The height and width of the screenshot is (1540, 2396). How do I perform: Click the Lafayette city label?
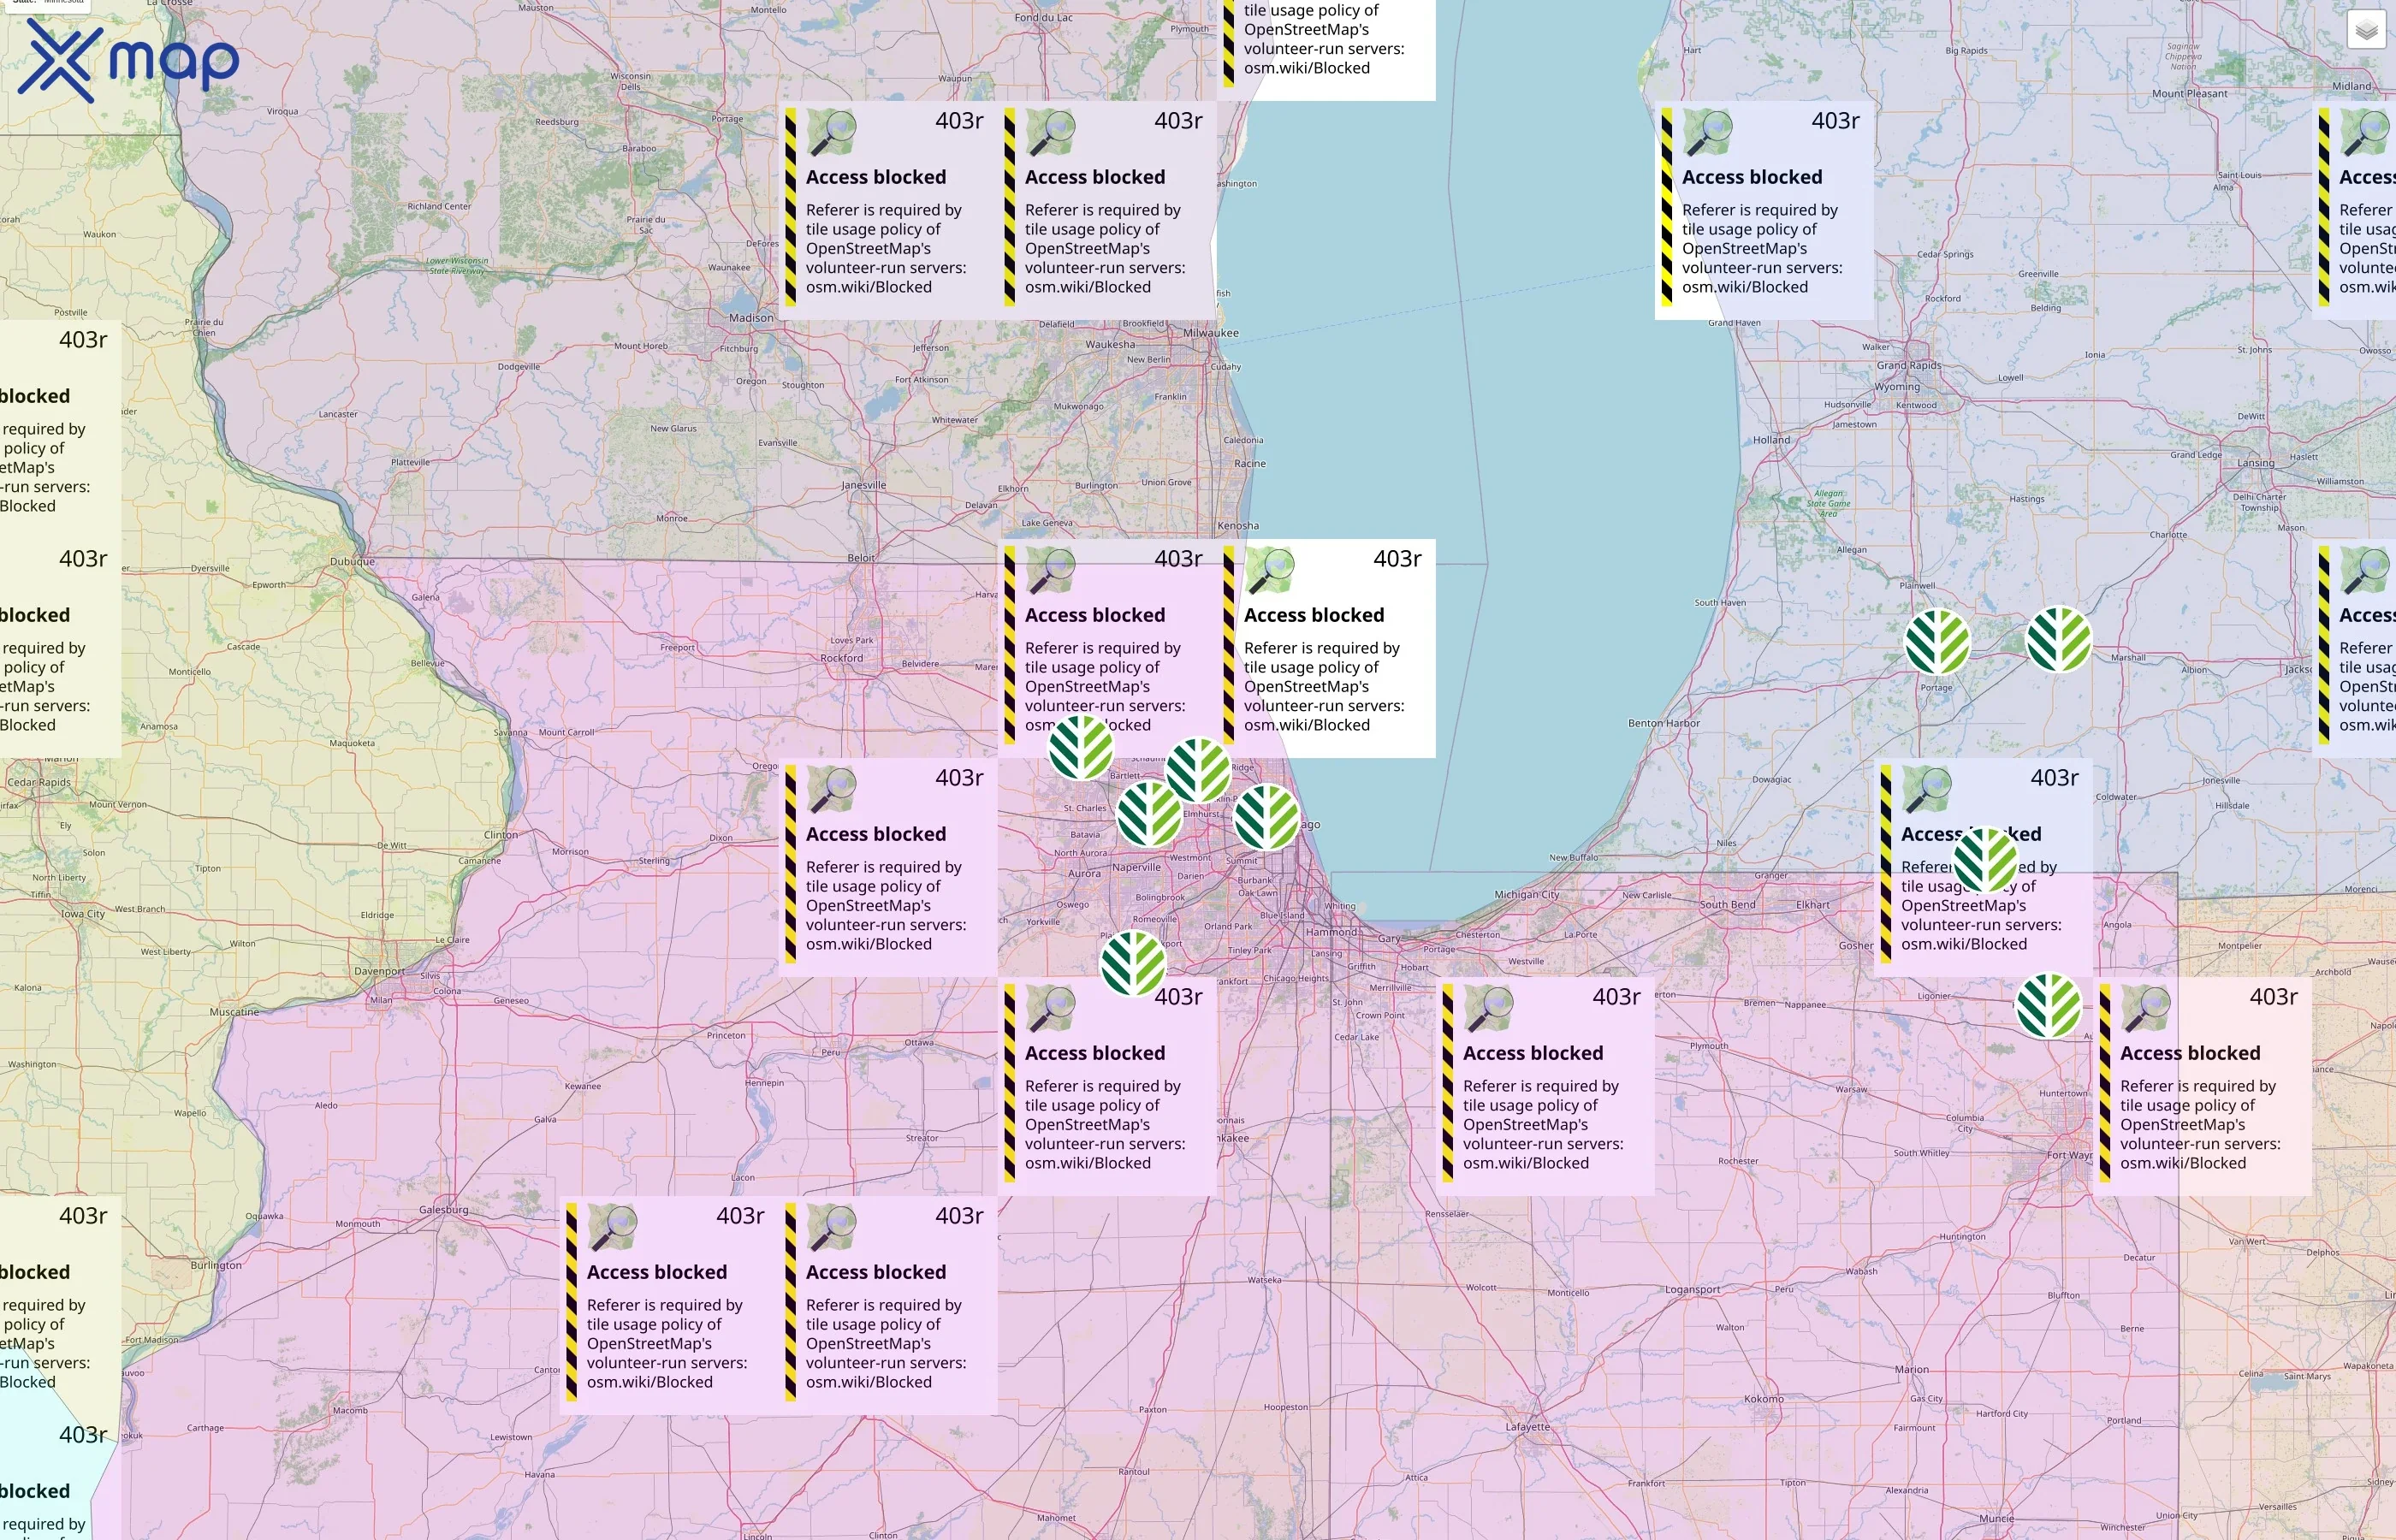coord(1528,1427)
